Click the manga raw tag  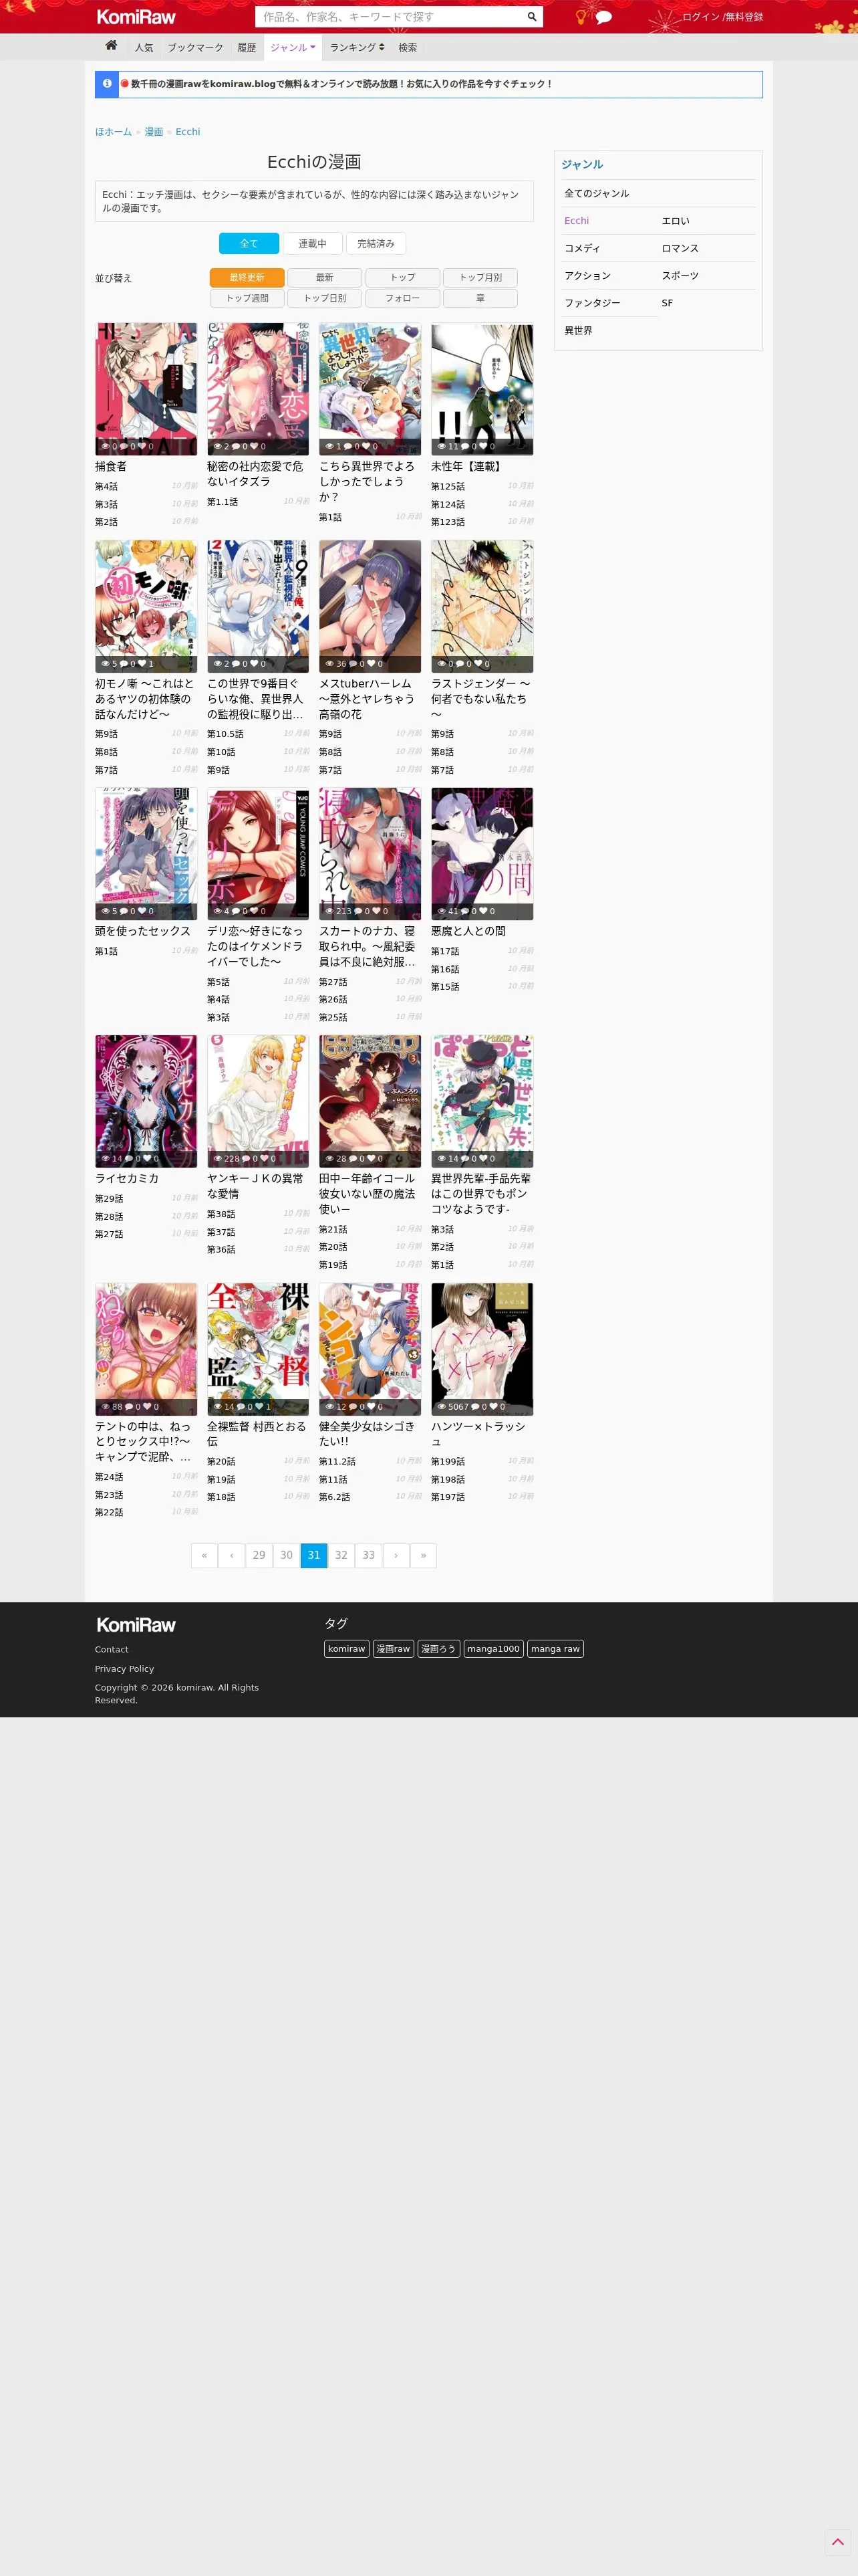(555, 1649)
